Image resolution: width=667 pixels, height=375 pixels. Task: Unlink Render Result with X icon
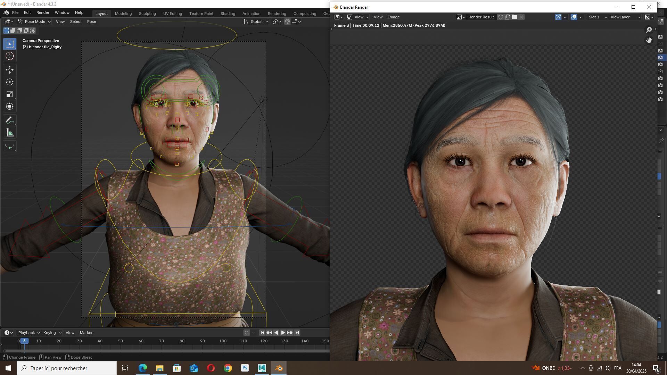pyautogui.click(x=521, y=17)
